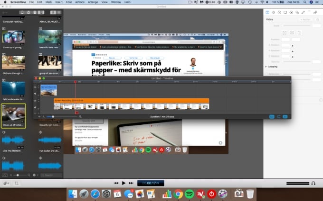The image size is (323, 201).
Task: Select the fourth highlighted media library source tab
Action: click(x=41, y=12)
